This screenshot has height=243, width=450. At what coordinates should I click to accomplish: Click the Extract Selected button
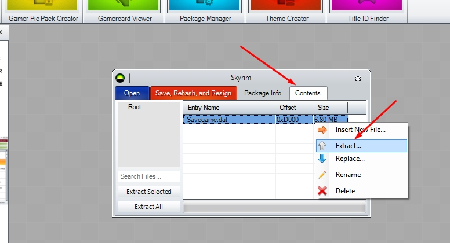tap(149, 192)
